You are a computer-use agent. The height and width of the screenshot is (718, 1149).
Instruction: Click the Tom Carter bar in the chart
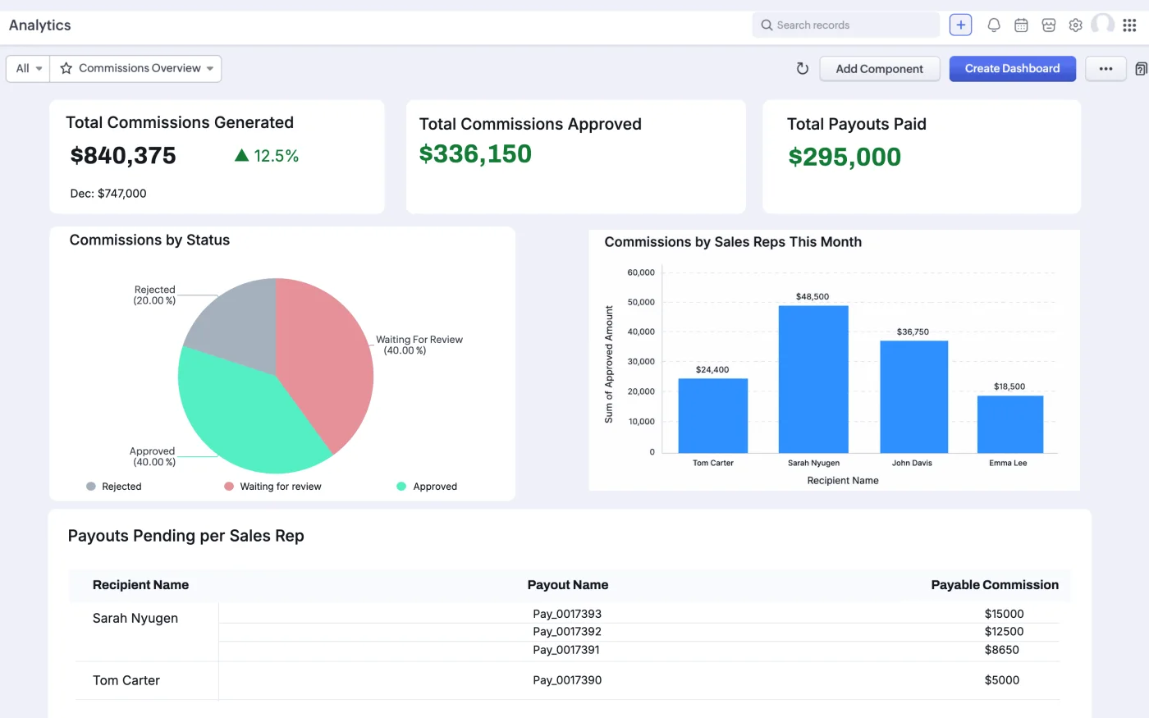click(x=712, y=416)
